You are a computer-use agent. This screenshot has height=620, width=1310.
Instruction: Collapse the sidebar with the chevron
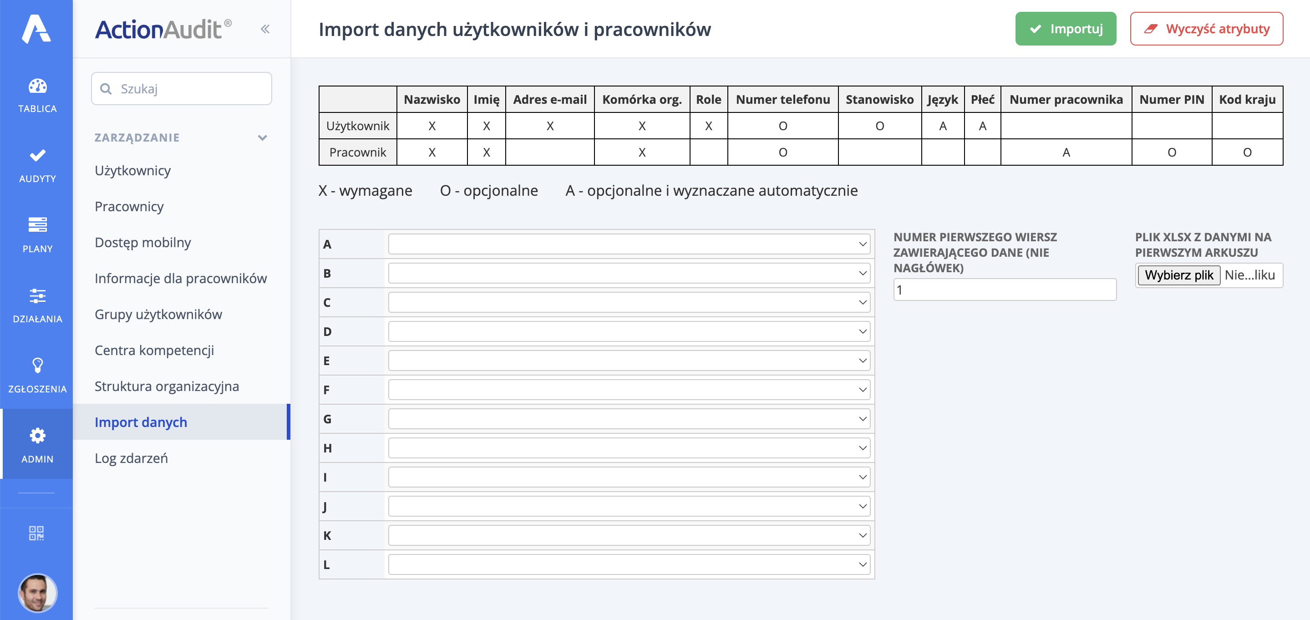click(x=264, y=29)
